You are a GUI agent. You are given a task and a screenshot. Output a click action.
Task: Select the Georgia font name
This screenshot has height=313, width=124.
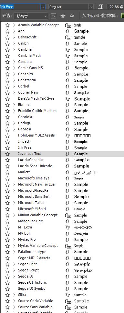pyautogui.click(x=24, y=129)
